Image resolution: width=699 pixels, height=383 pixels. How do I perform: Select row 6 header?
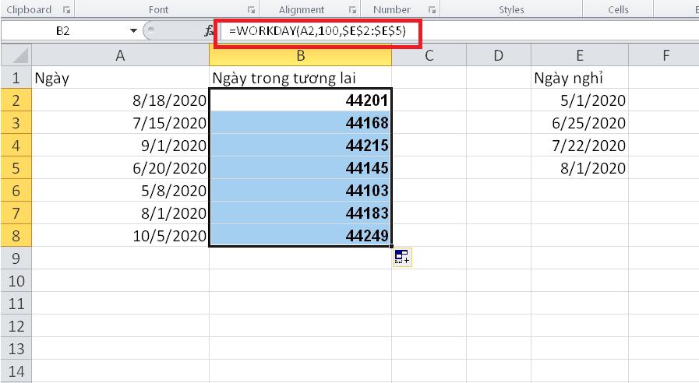pyautogui.click(x=16, y=191)
